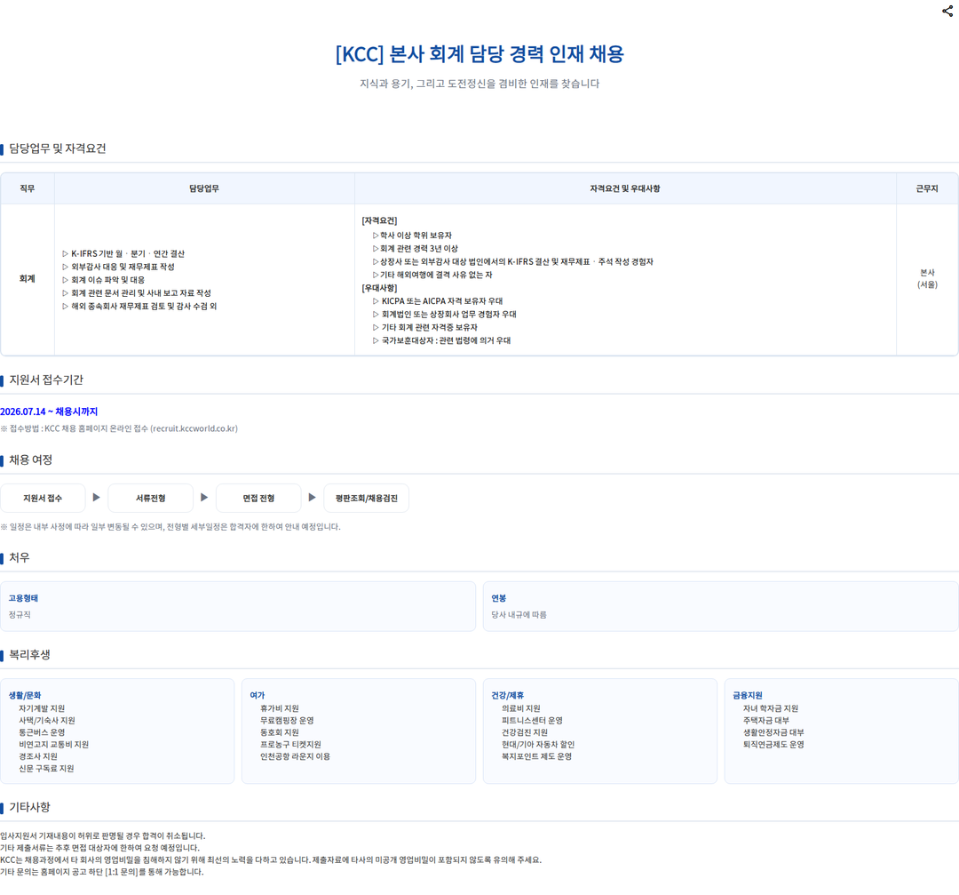Click '회계 이슈 파악 및 대응' duty line
This screenshot has width=959, height=895.
(x=103, y=280)
